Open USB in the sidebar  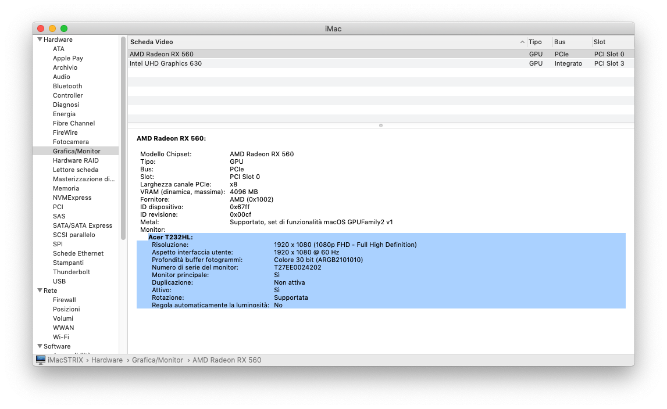[59, 281]
